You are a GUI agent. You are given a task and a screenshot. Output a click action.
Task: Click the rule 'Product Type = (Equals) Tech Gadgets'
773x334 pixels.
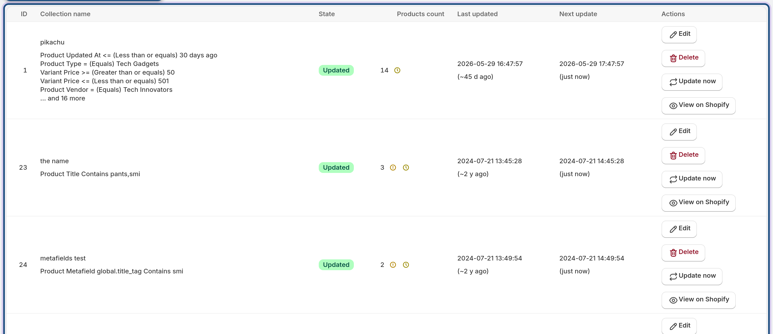tap(99, 64)
